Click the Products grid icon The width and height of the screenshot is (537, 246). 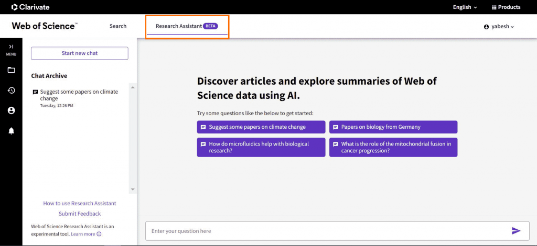coord(494,7)
